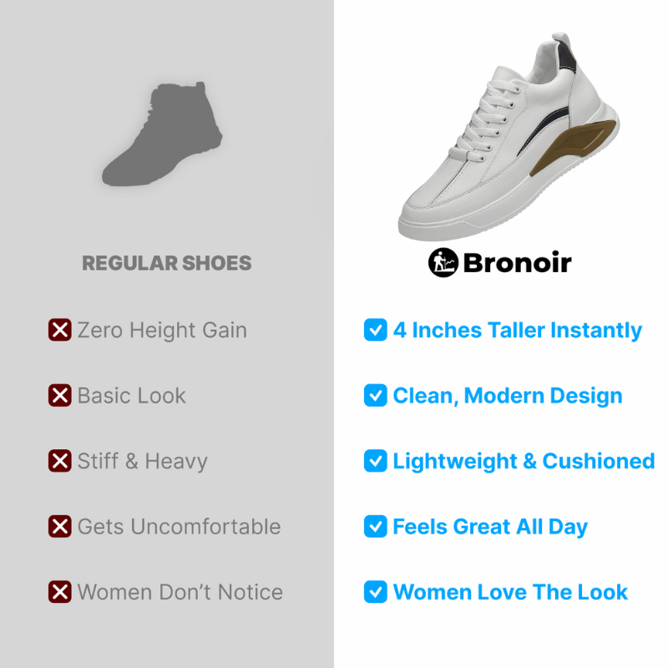668x668 pixels.
Task: Click the Bronoir brand name text
Action: (517, 262)
